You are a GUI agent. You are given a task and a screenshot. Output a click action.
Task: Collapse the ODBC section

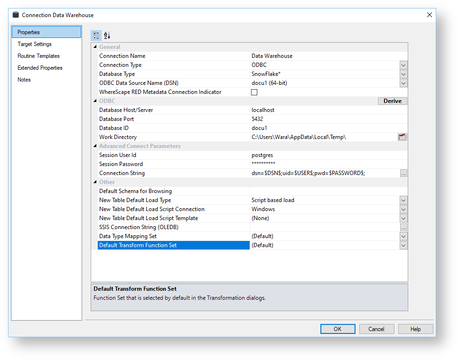click(95, 101)
